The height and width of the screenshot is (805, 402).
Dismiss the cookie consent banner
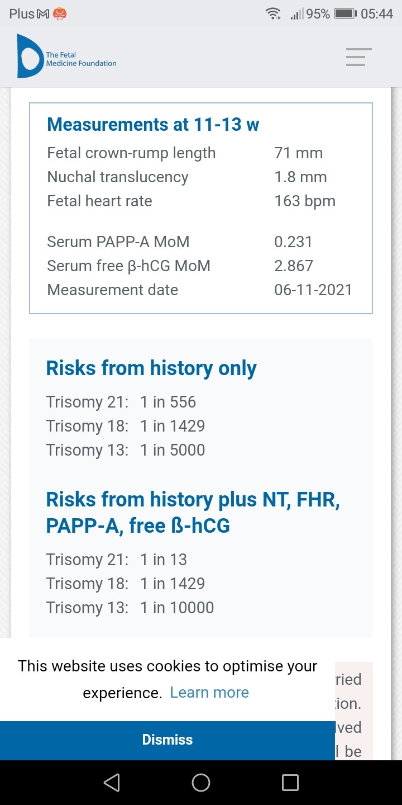click(167, 740)
